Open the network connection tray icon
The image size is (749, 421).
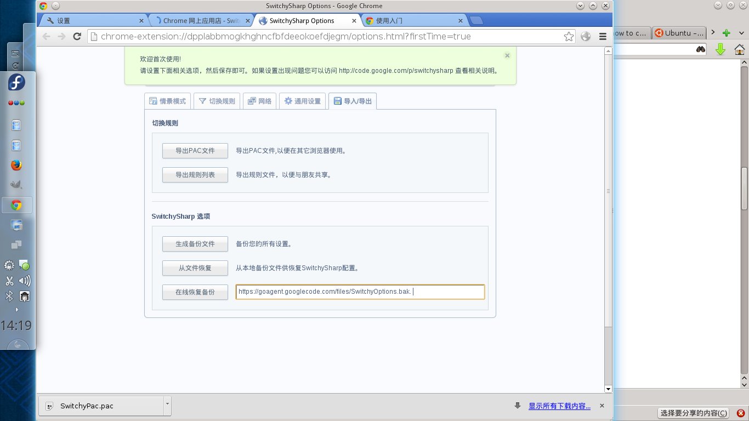24,297
